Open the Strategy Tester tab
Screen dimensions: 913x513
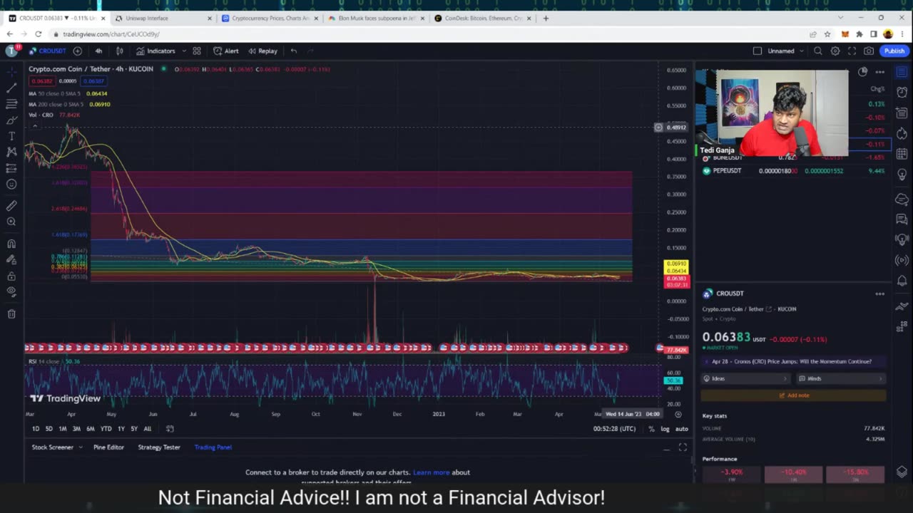(x=158, y=447)
